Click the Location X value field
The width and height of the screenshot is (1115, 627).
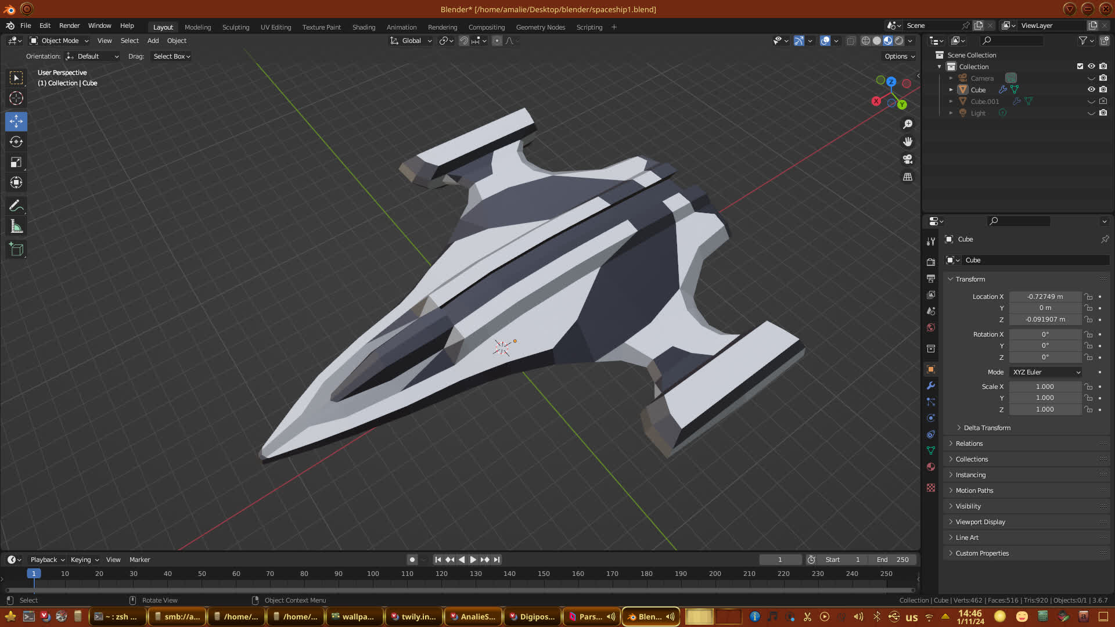click(x=1045, y=297)
